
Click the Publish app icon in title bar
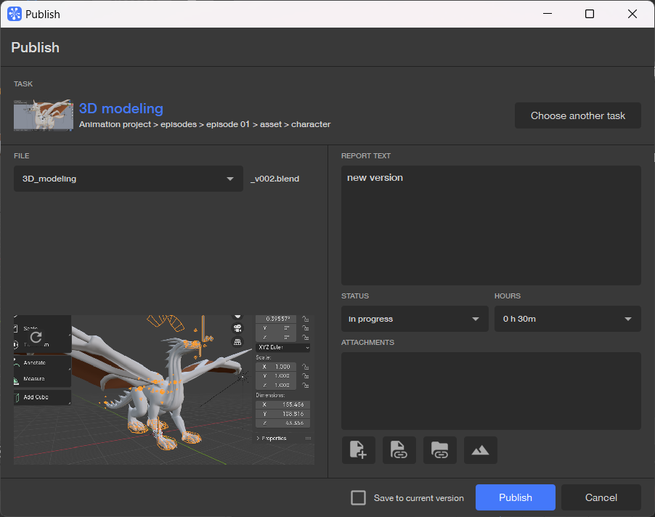click(15, 14)
